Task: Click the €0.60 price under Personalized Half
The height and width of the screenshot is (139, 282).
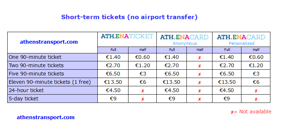Action: tap(256, 57)
